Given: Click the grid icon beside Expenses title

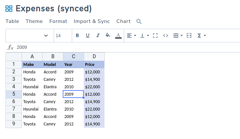Looking at the screenshot, I should click(9, 9).
